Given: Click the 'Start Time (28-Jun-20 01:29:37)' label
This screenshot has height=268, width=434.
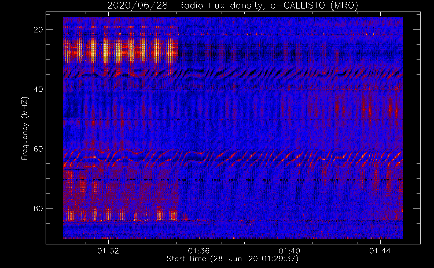Looking at the screenshot, I should click(233, 259).
